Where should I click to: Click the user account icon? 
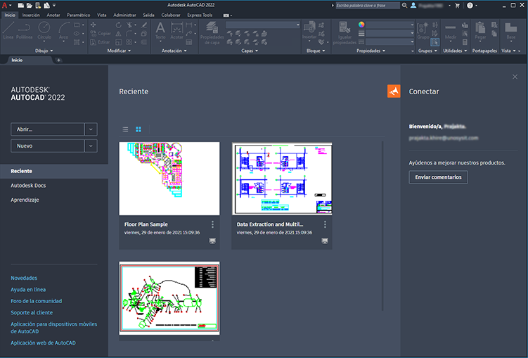413,6
